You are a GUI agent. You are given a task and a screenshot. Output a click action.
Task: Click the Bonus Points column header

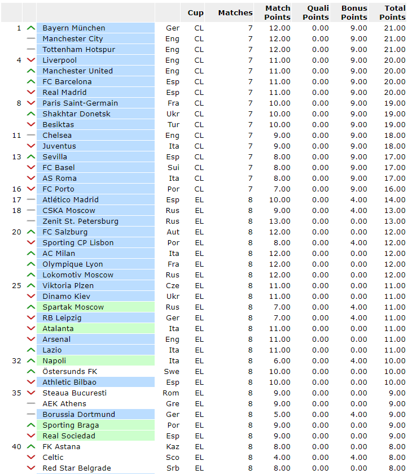click(354, 12)
